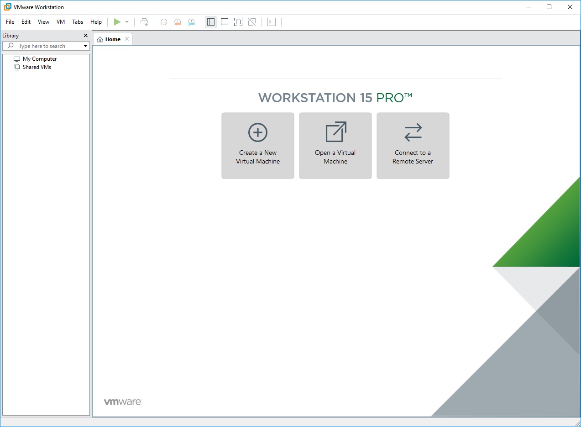The height and width of the screenshot is (427, 581).
Task: Click Create a New Virtual Machine tile
Action: point(258,146)
